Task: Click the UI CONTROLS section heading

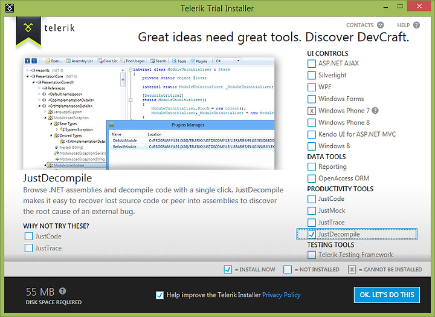Action: click(327, 53)
